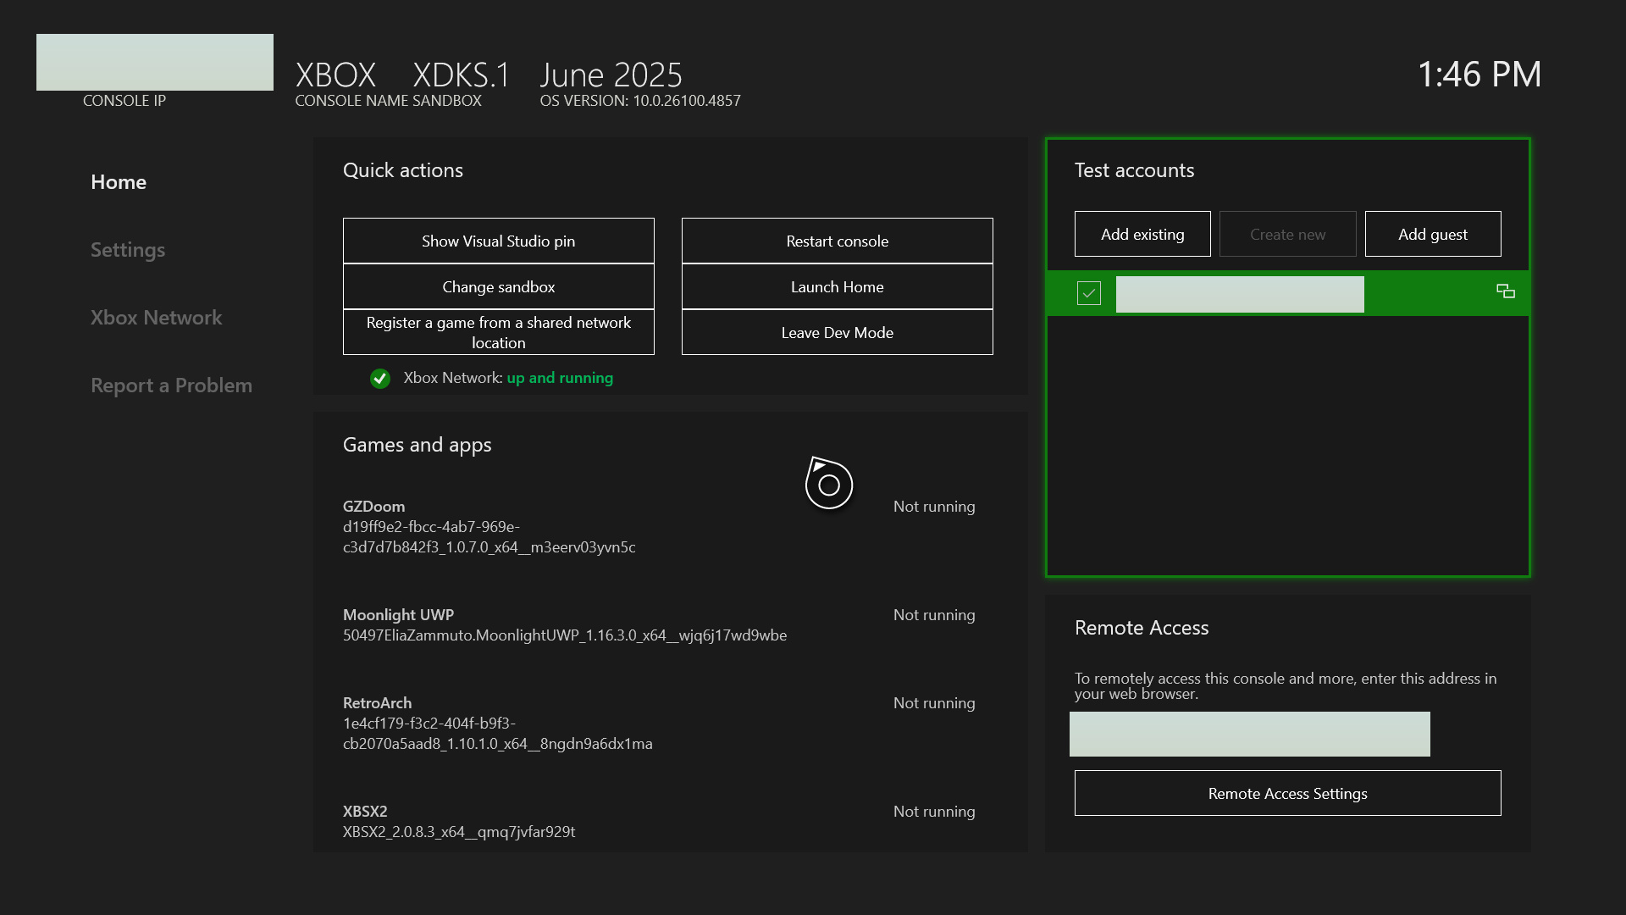The image size is (1626, 915).
Task: Open the Settings section
Action: (x=128, y=250)
